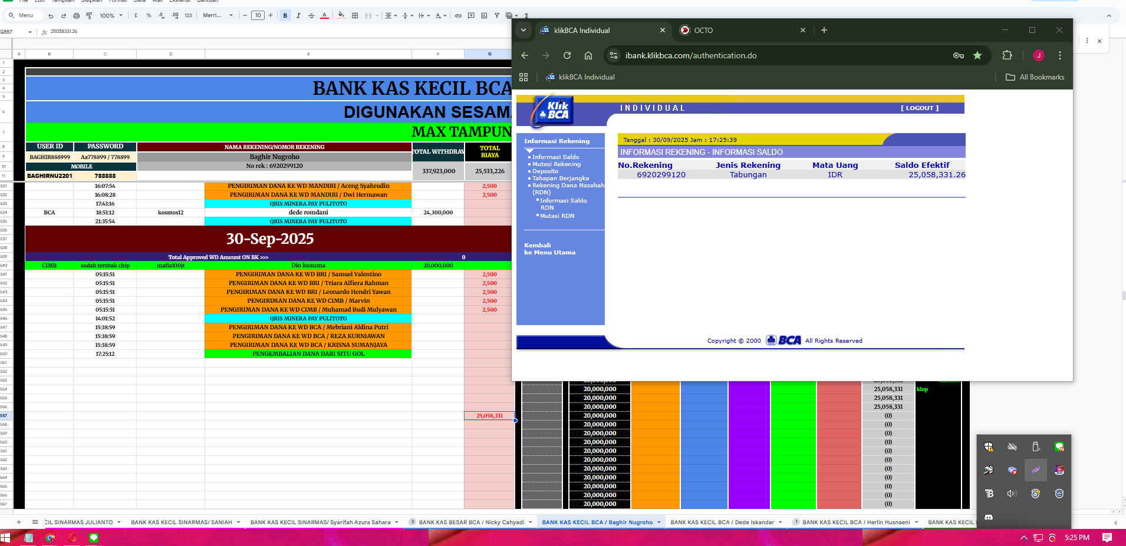
Task: Open Discord from the system tray
Action: pos(989,517)
